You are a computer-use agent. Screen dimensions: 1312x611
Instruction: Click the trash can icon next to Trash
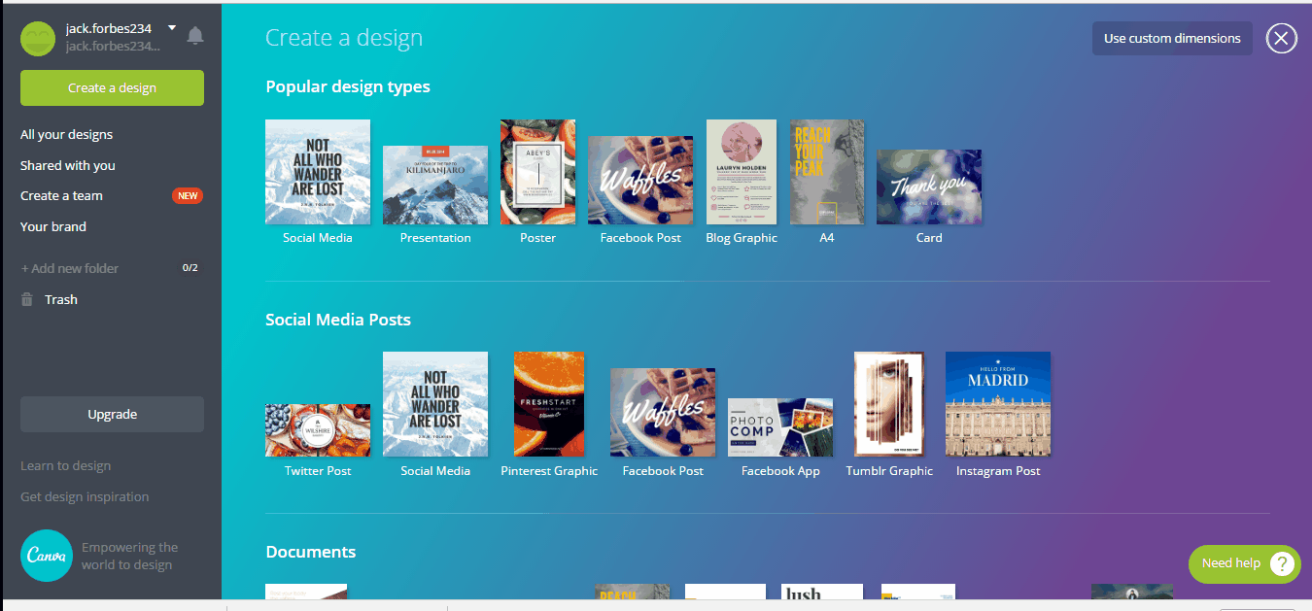(x=26, y=298)
